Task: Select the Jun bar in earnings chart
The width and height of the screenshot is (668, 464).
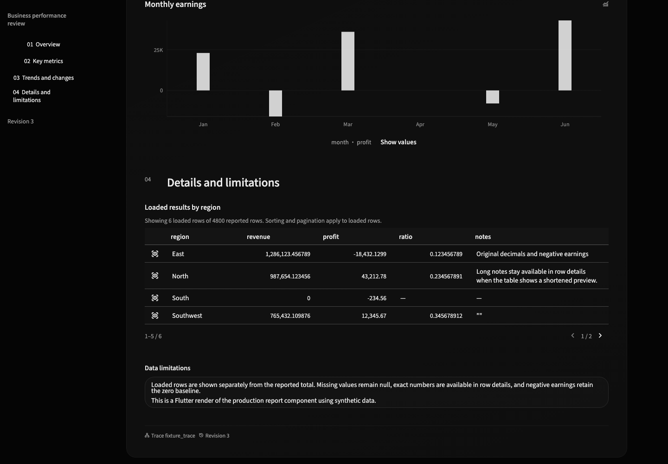Action: click(x=565, y=56)
